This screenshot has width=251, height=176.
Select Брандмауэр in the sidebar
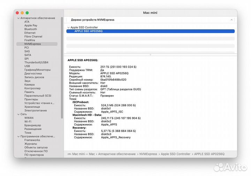click(x=33, y=125)
